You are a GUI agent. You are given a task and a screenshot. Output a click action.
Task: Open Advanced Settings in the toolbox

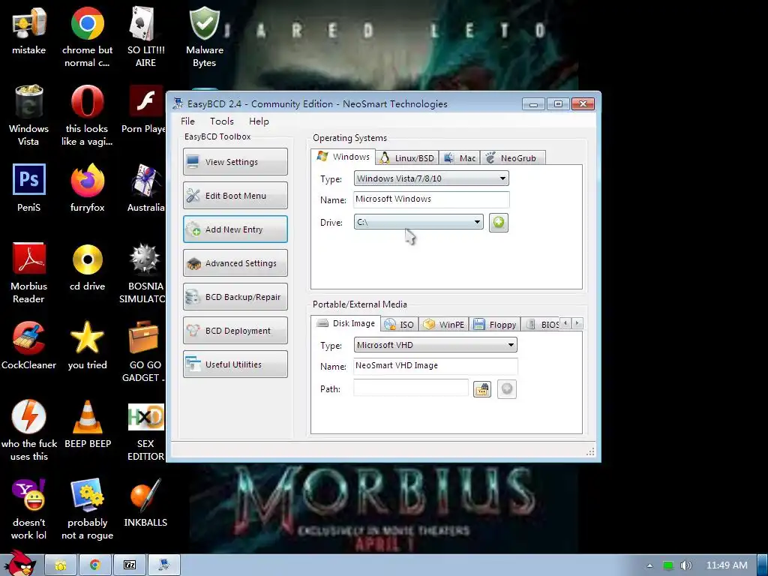pyautogui.click(x=235, y=263)
